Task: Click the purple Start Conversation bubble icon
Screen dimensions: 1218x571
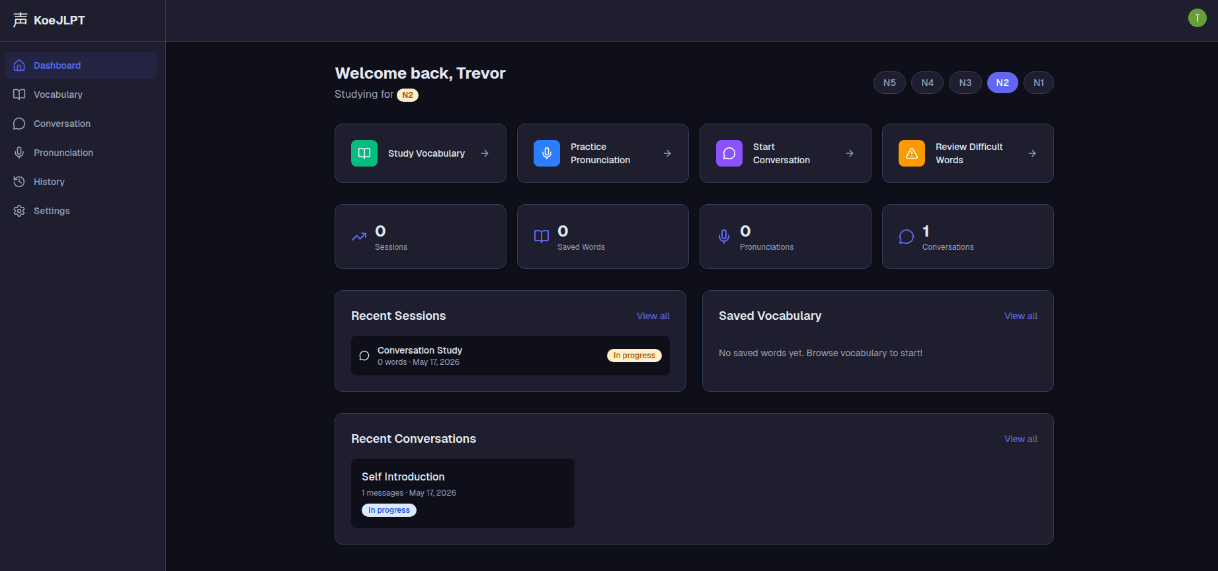Action: click(x=729, y=153)
